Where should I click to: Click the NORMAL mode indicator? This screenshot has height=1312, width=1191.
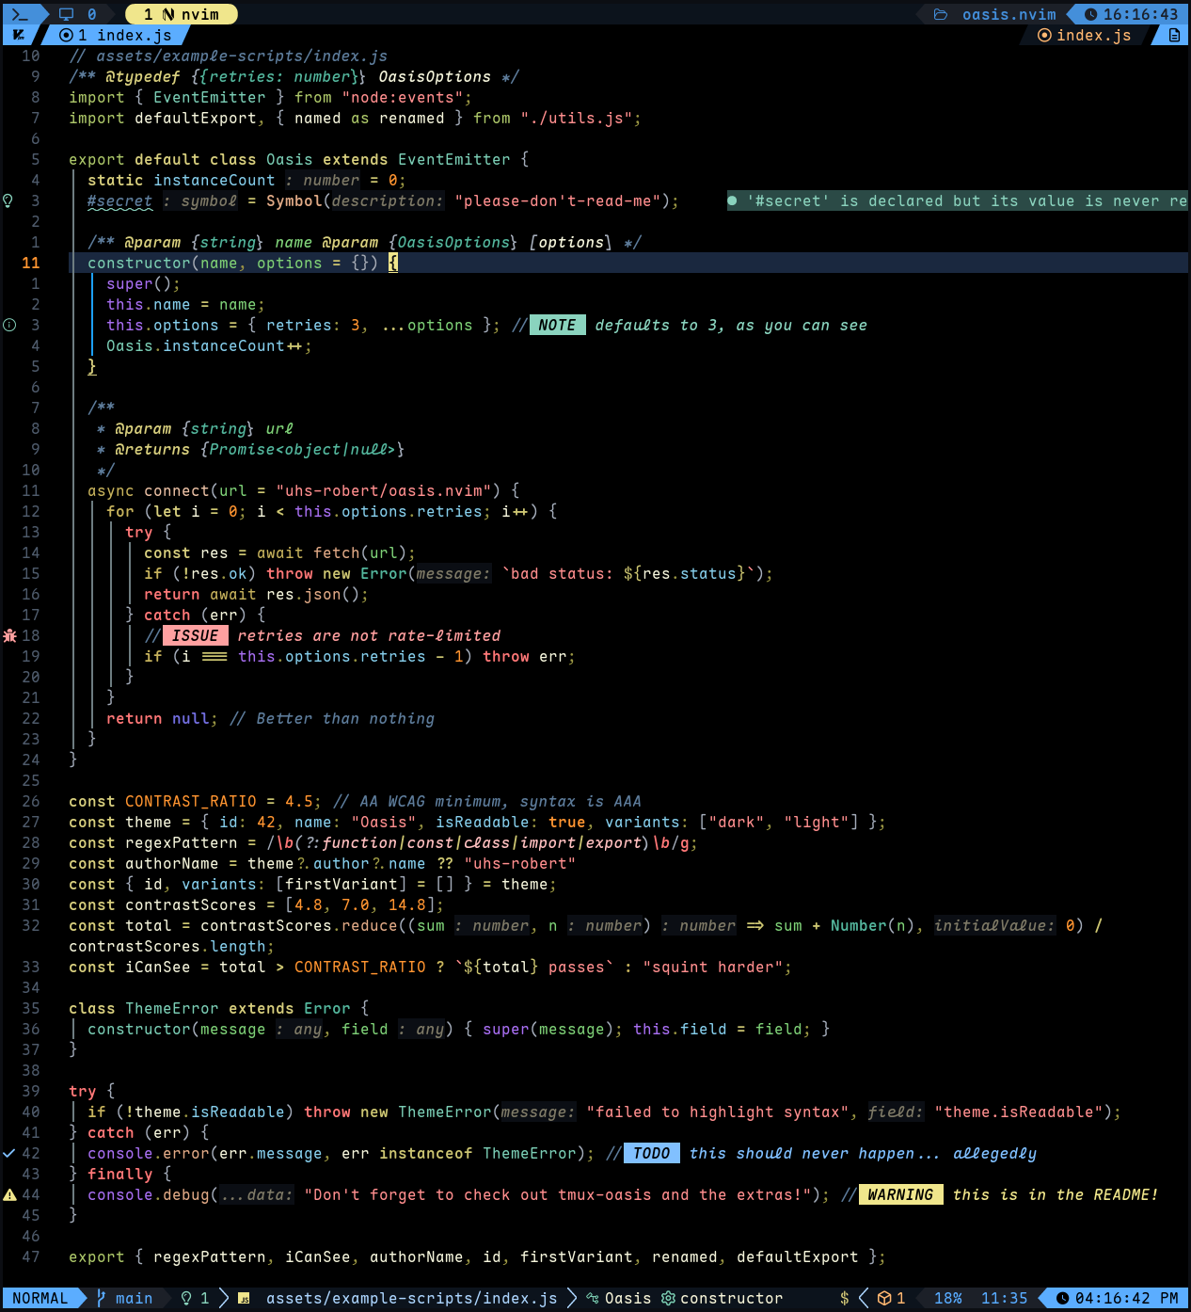[x=40, y=1298]
